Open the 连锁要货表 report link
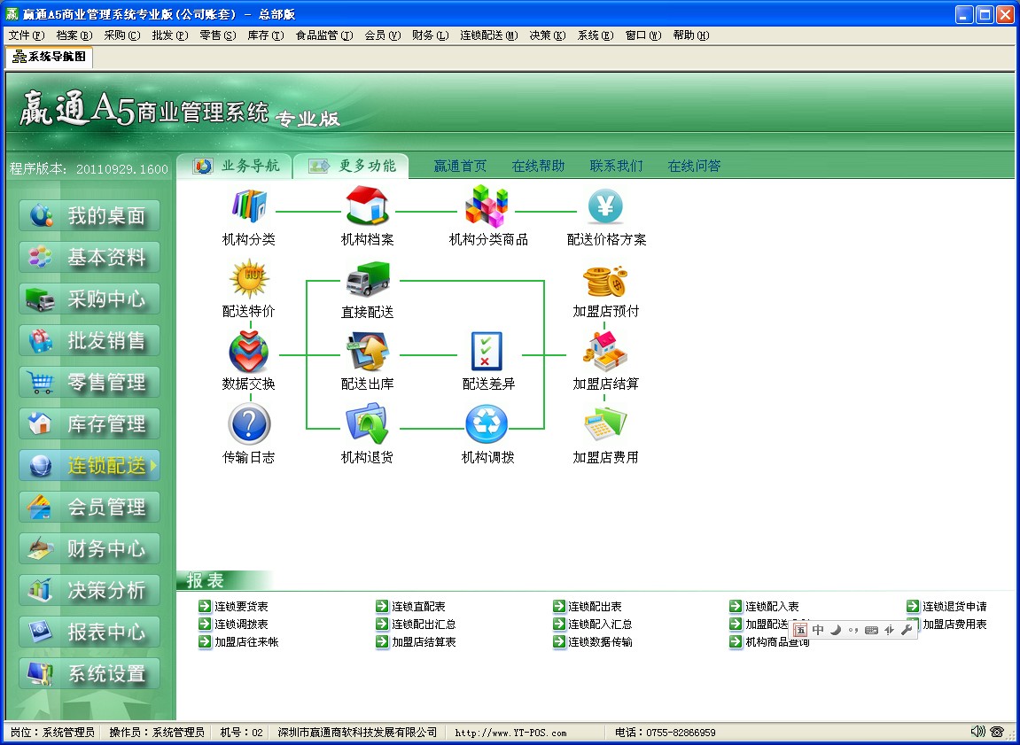 241,607
